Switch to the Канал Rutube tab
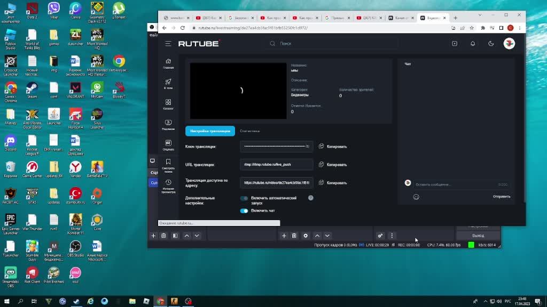Screen dimensions: 547x307 (x=400, y=18)
